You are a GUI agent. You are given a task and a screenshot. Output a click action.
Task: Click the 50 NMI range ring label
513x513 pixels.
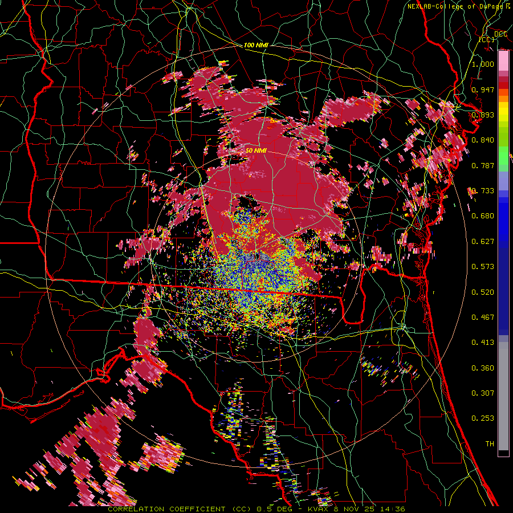click(256, 150)
